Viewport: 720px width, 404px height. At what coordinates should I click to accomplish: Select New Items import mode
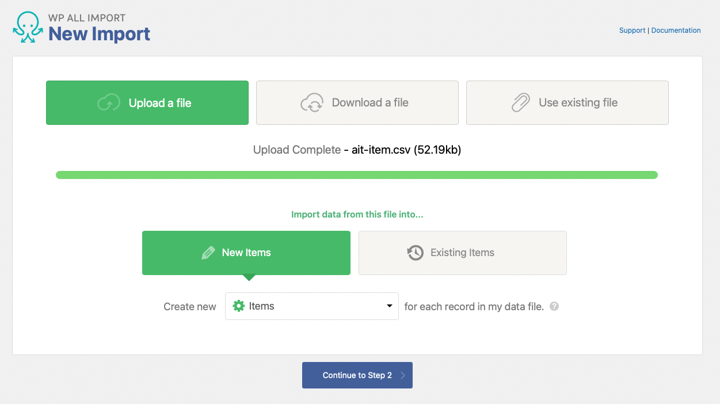[246, 253]
